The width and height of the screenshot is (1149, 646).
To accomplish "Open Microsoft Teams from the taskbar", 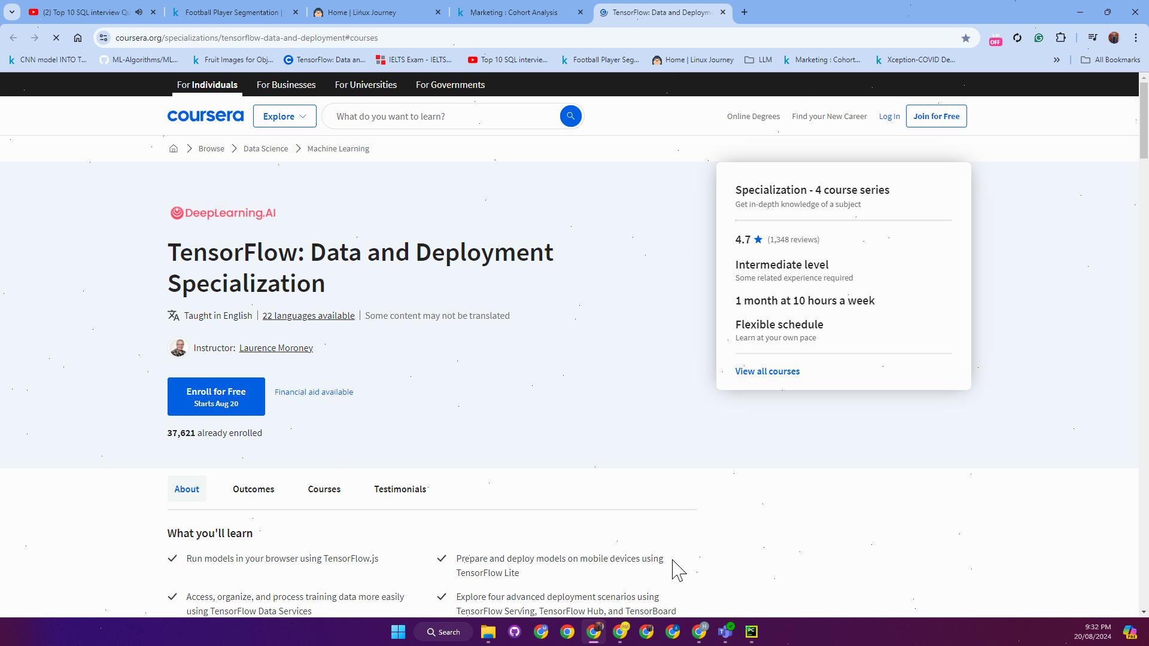I will [725, 632].
